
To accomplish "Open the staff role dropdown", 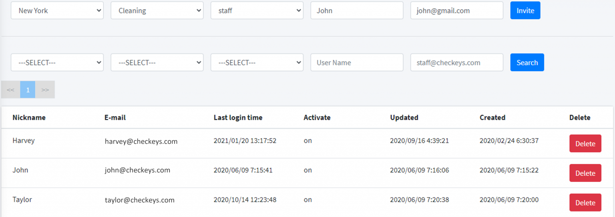I will [x=257, y=11].
